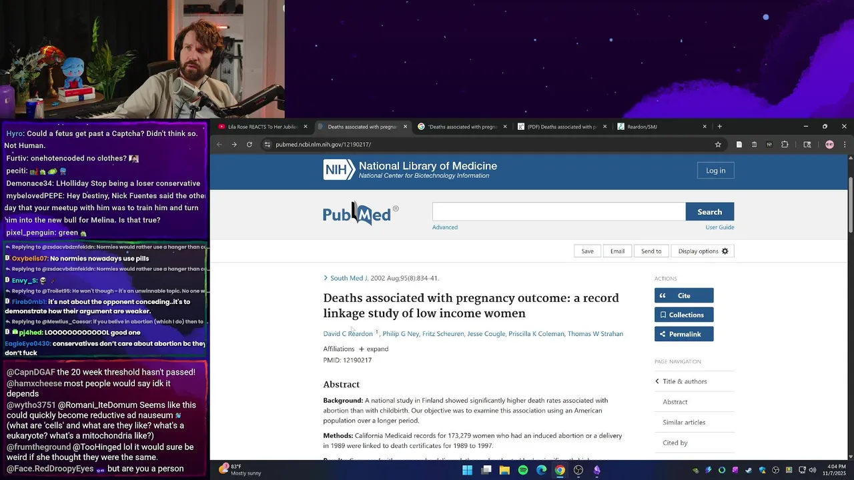Click the browser back arrow
The image size is (854, 480).
220,144
